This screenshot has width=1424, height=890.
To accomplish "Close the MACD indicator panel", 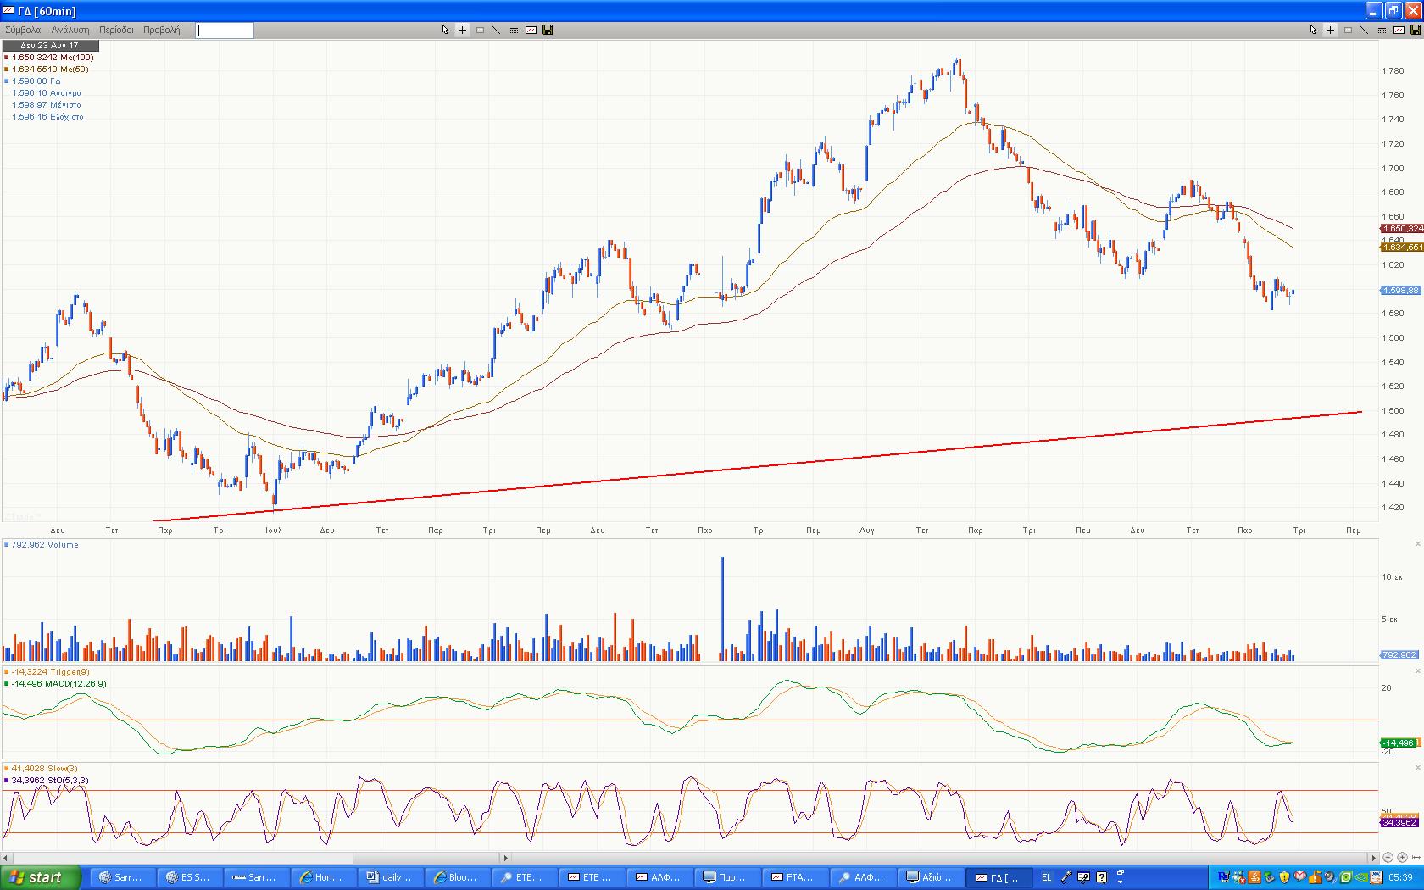I will [1418, 671].
